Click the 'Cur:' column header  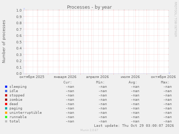point(68,82)
